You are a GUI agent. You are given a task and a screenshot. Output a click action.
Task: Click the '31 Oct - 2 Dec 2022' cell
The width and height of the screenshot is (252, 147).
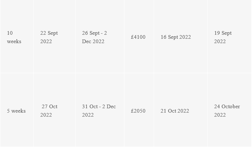[x=100, y=110]
